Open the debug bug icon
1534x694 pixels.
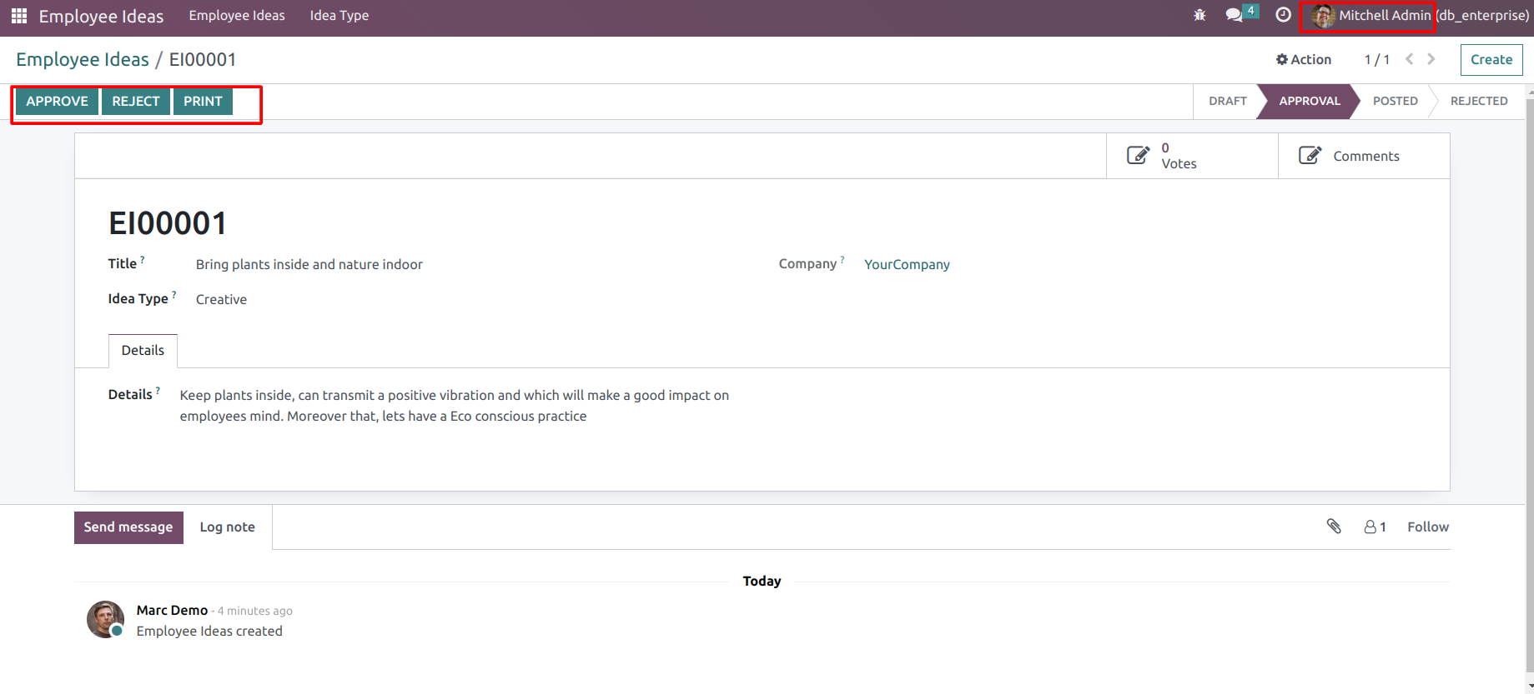tap(1200, 15)
